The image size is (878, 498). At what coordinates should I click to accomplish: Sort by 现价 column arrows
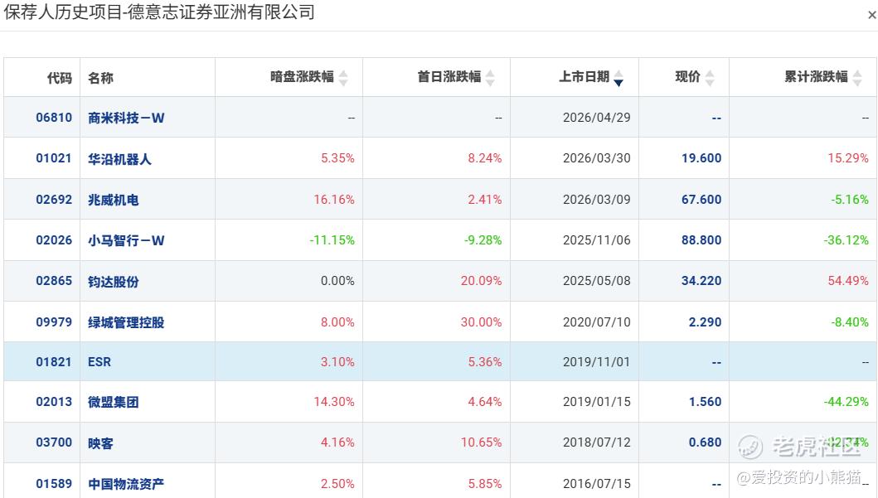(710, 78)
